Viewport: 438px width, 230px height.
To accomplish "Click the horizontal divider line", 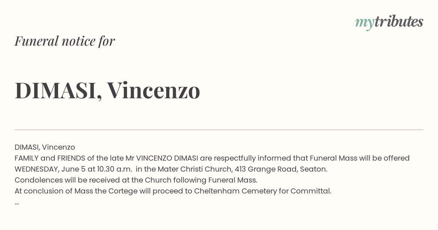I will click(x=219, y=130).
